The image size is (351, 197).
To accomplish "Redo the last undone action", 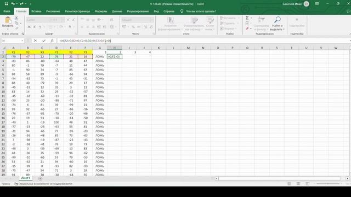I will (x=21, y=4).
